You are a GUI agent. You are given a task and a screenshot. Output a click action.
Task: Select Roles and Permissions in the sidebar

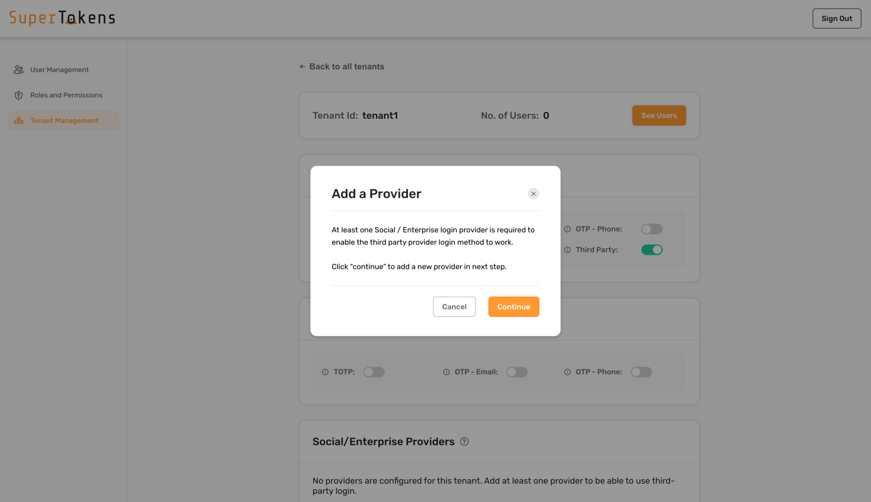click(66, 95)
